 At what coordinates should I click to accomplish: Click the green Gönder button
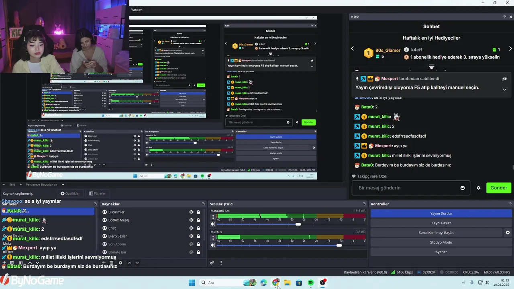coord(499,188)
